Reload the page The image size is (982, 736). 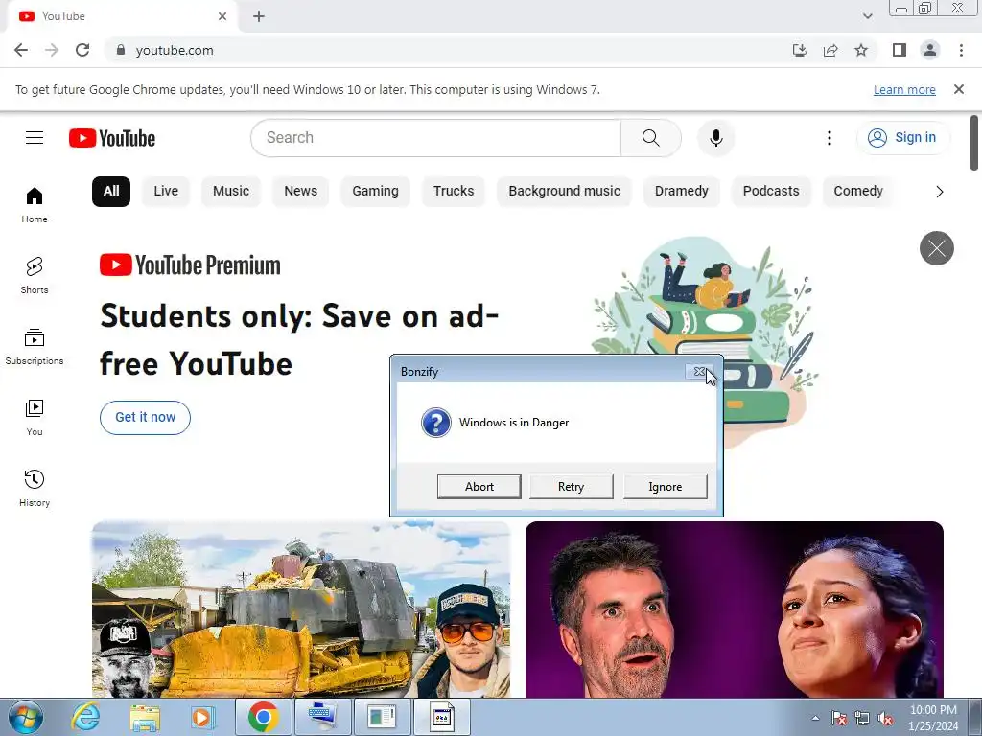(82, 50)
